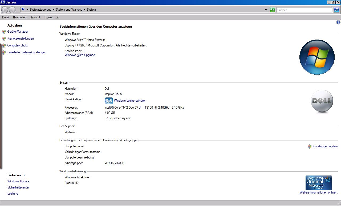Click the processor text Intel(R) Core(TM)2 Duo CPU
This screenshot has height=206, width=341.
coord(123,108)
